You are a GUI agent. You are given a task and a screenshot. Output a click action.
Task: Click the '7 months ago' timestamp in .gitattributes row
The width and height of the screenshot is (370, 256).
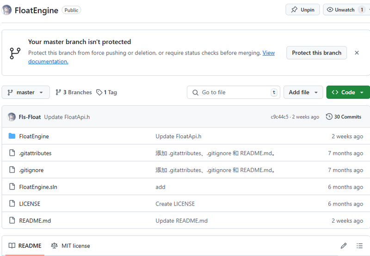tap(345, 153)
